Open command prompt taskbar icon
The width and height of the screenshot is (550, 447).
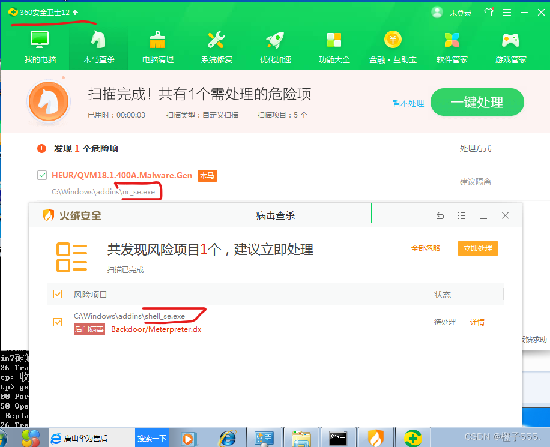click(x=339, y=438)
